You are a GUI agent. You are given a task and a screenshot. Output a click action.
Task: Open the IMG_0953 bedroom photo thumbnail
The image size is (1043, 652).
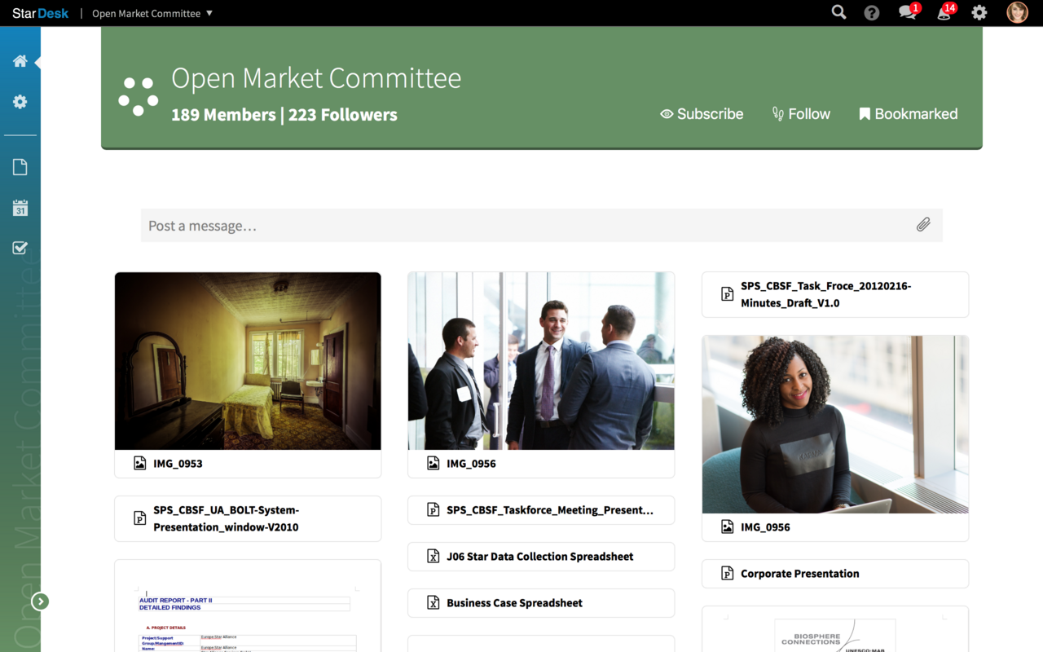[248, 361]
